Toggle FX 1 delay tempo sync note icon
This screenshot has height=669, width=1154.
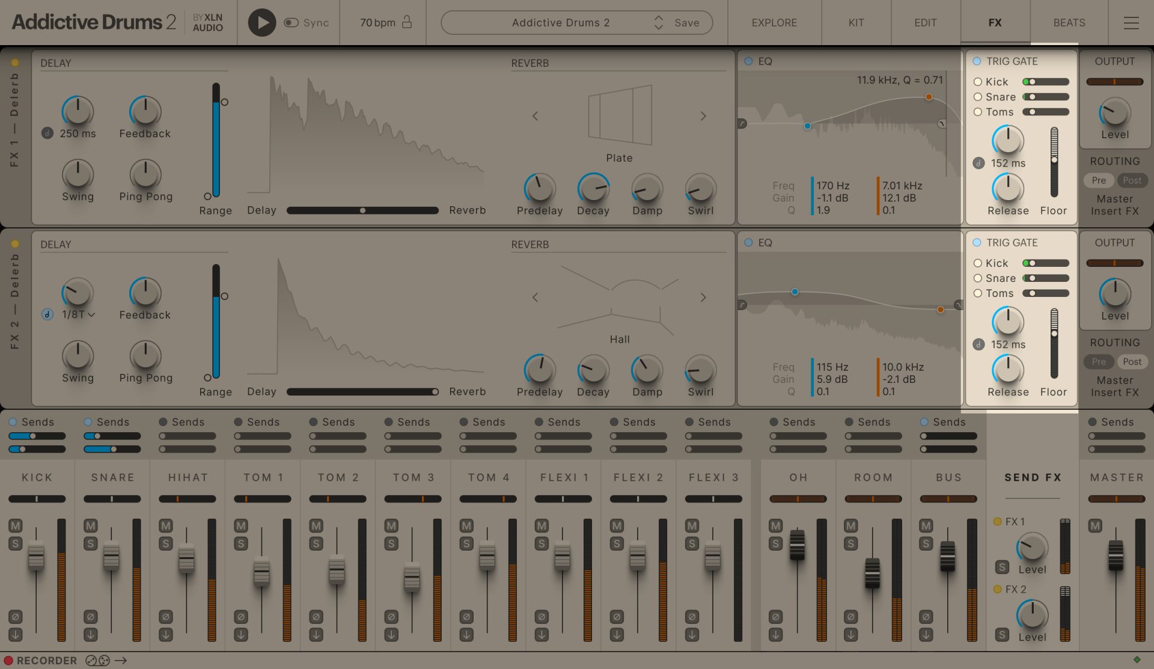tap(47, 133)
